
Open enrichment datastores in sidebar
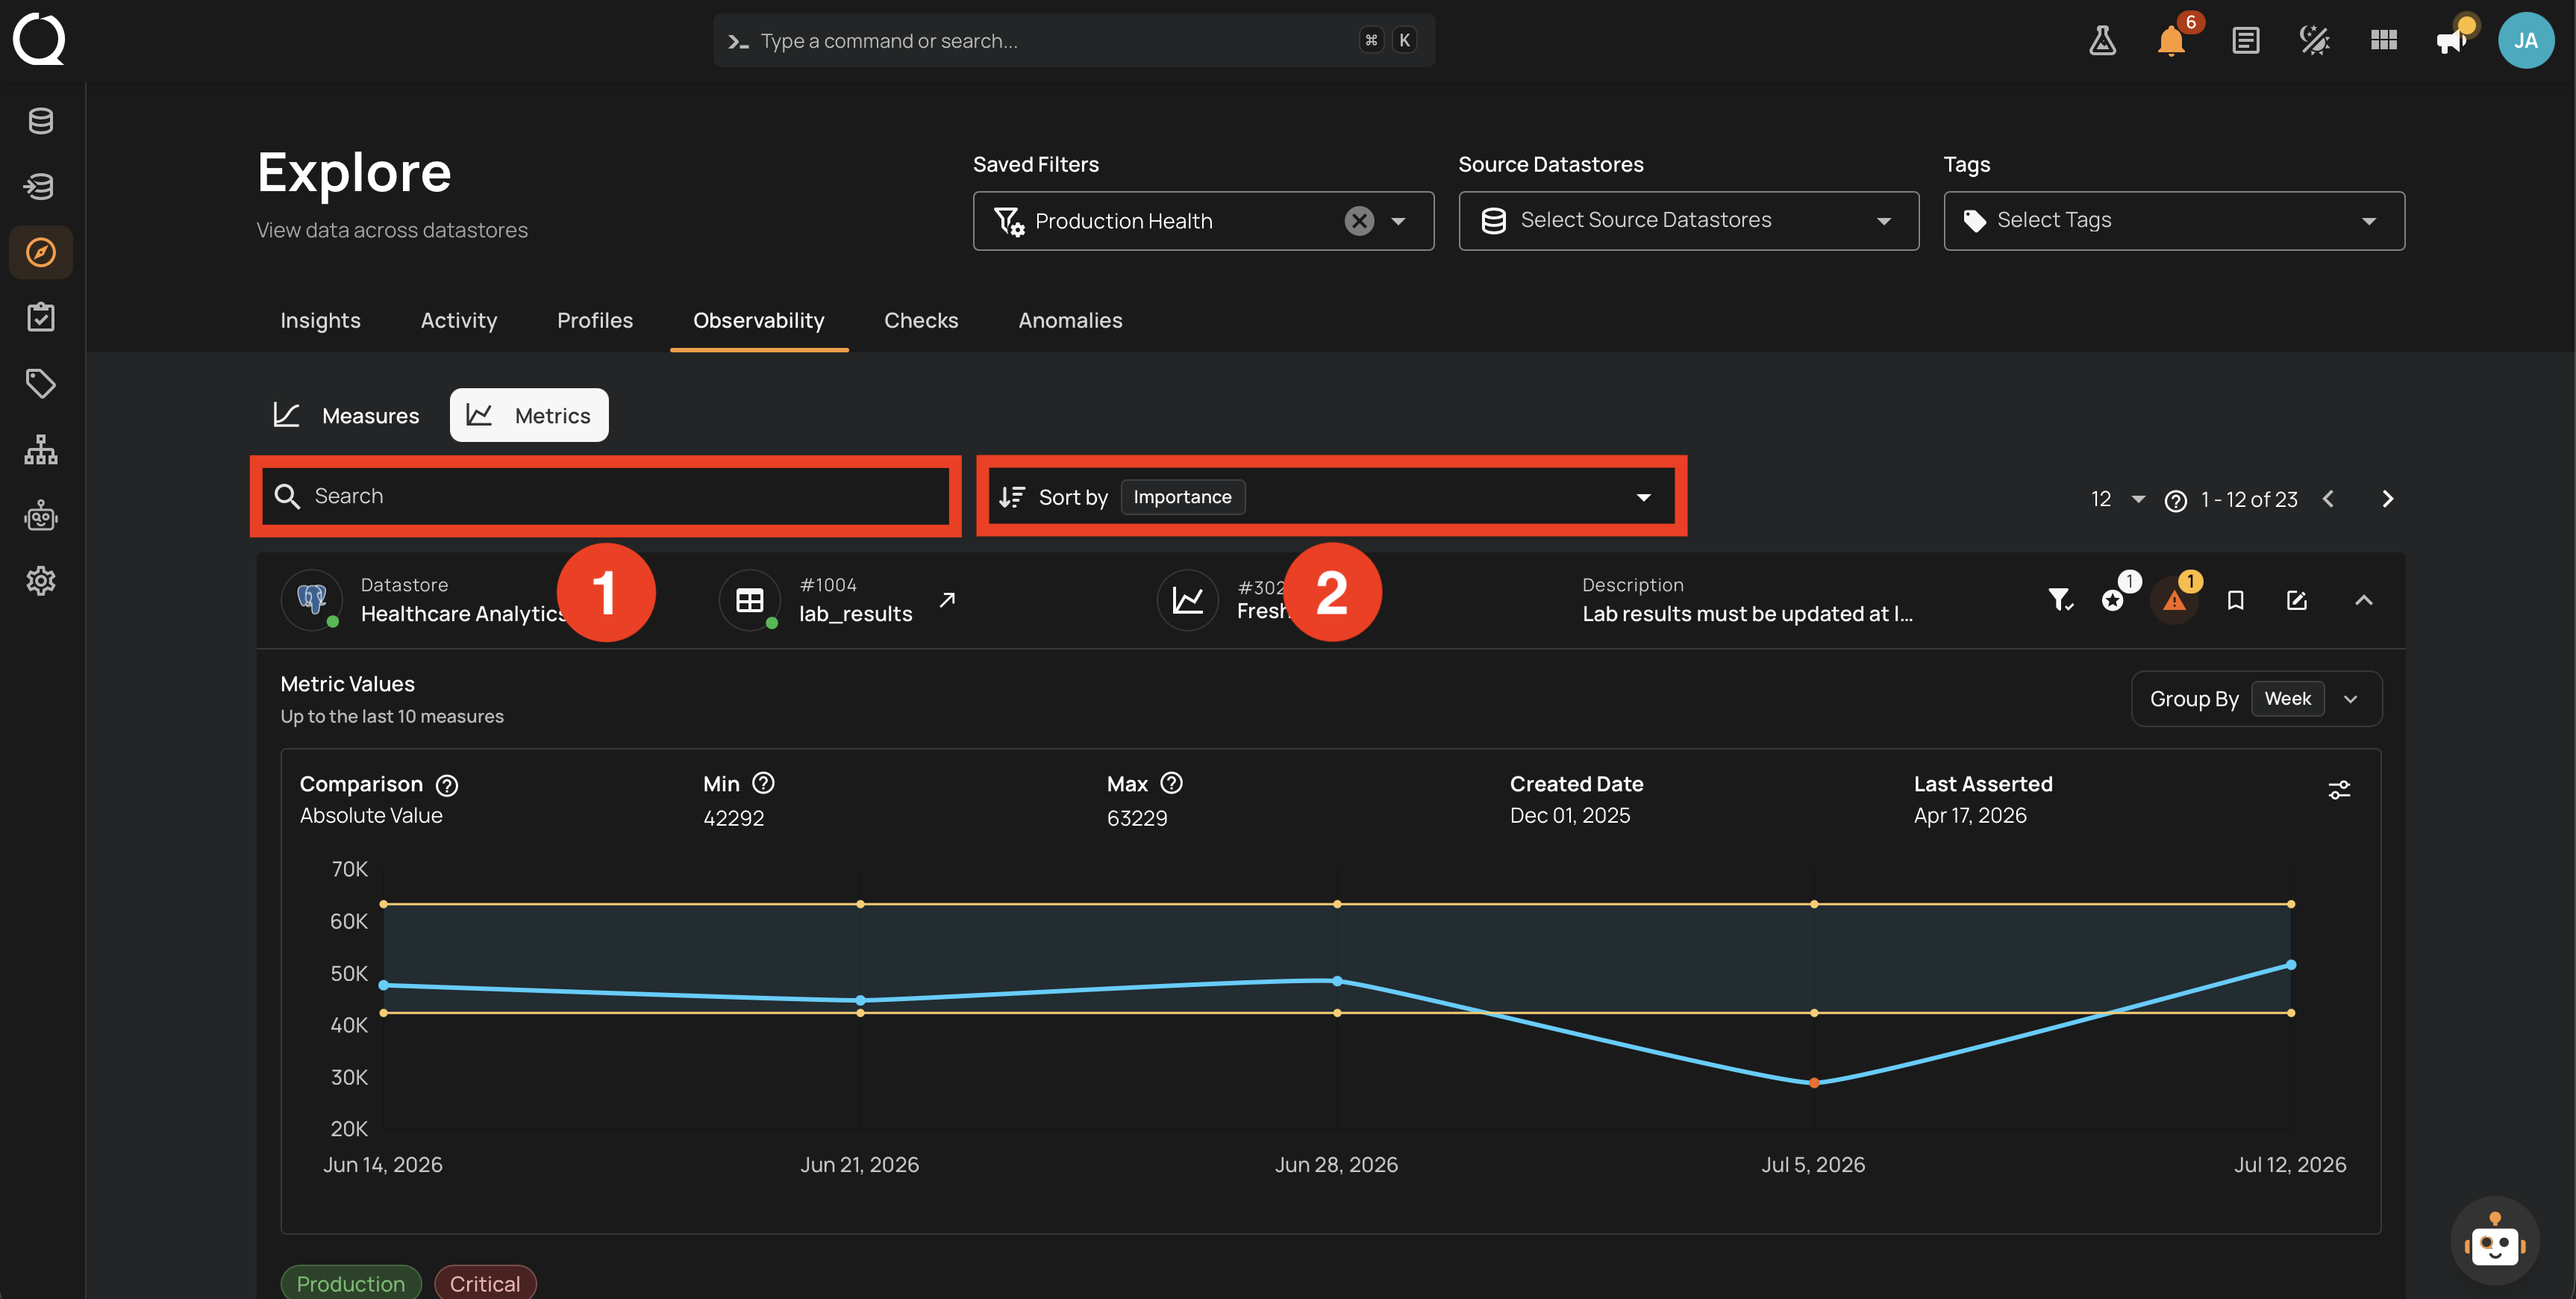(41, 186)
